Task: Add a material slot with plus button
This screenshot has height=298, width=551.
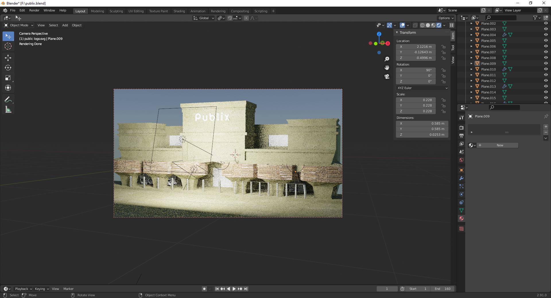Action: tap(546, 127)
